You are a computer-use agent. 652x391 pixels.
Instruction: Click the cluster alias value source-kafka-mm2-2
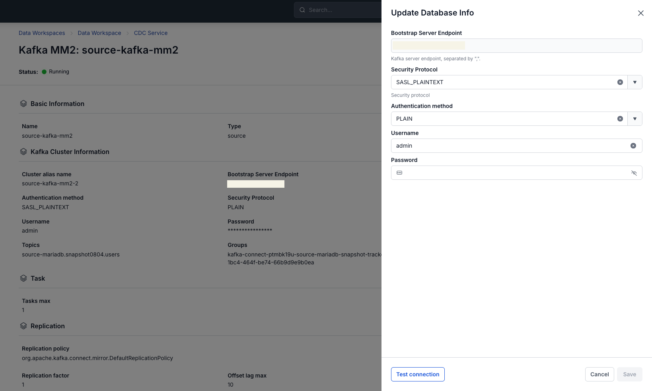click(x=50, y=183)
